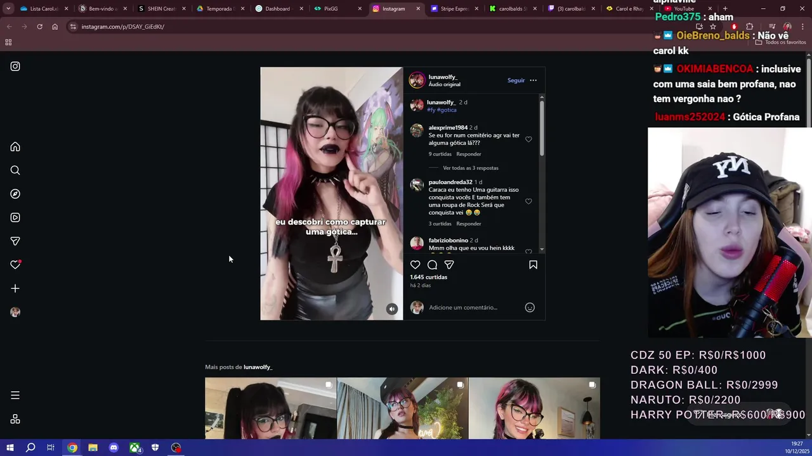Open the Chrome apps grid shortcut
The image size is (812, 456).
8,42
